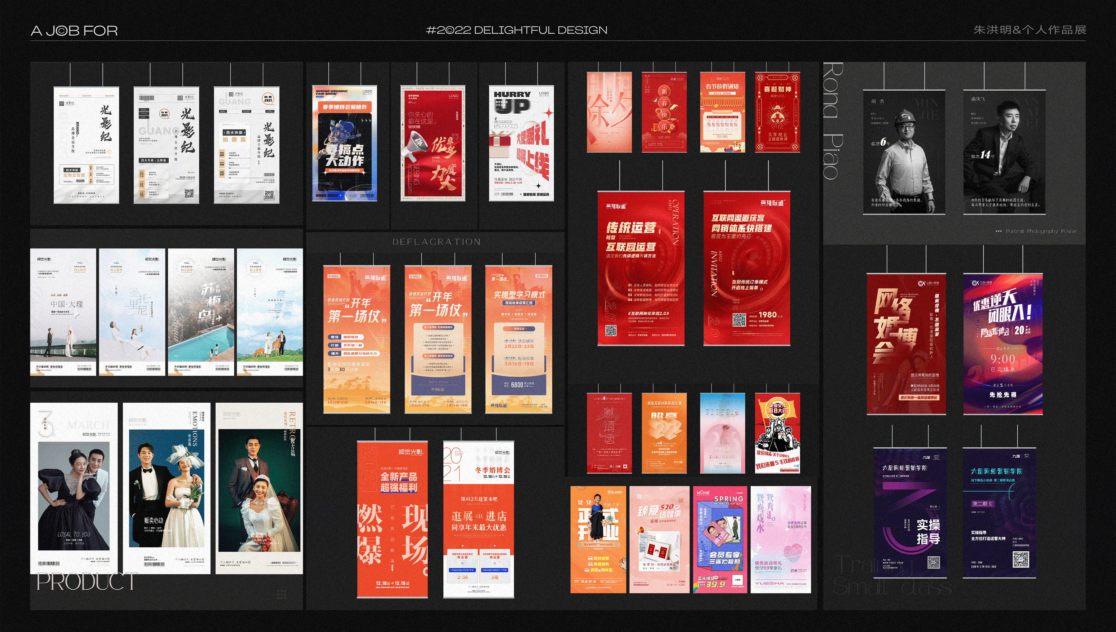Open the purple 实操指导 training poster
1116x632 pixels.
(x=910, y=513)
